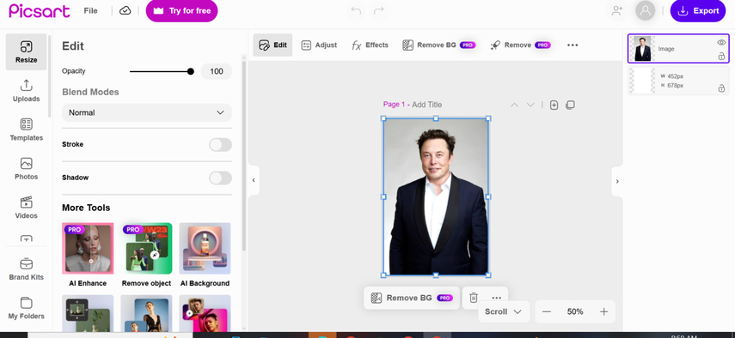Toggle lock on the Image layer
The height and width of the screenshot is (338, 735).
point(721,57)
